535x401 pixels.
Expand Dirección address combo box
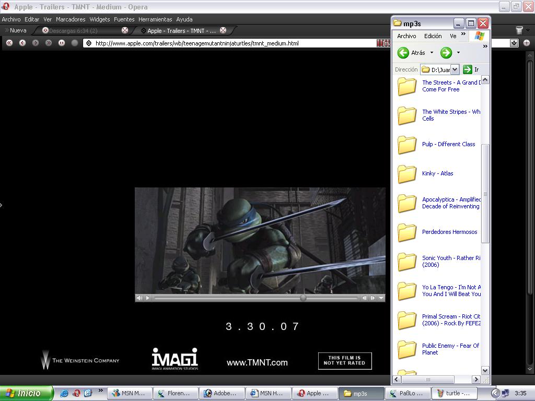coord(455,69)
